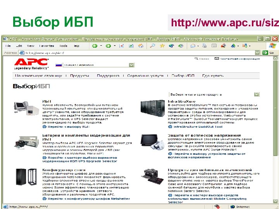Click the InfraStruXure BuildOut Tool link
The width and height of the screenshot is (279, 209).
tap(198, 127)
